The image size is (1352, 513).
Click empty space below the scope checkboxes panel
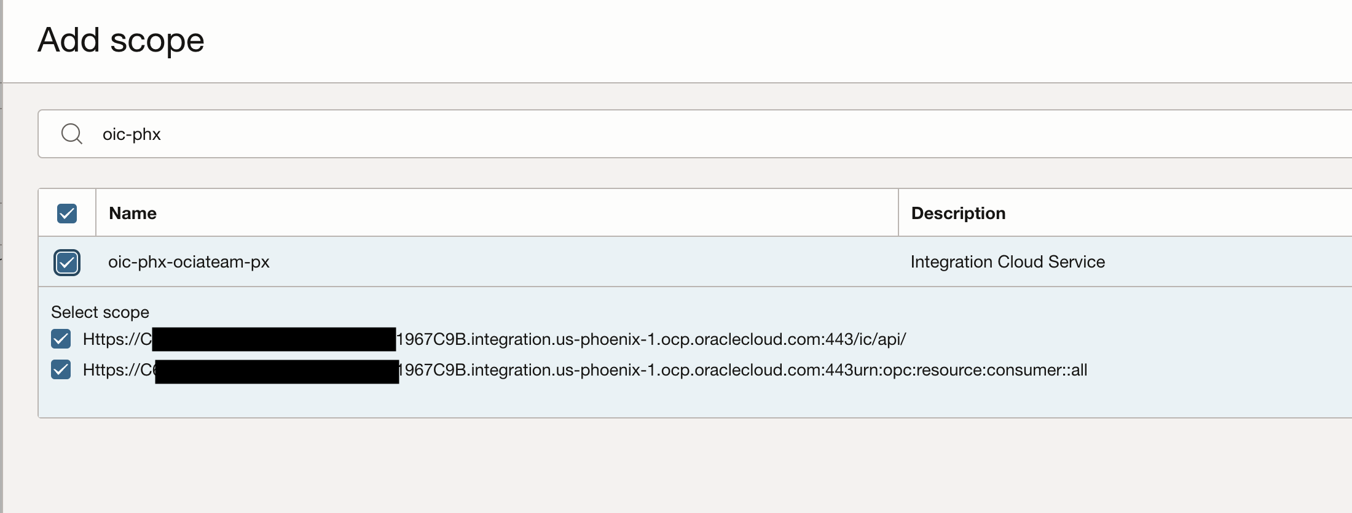point(615,400)
